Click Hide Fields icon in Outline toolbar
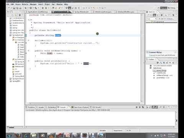The height and width of the screenshot is (138, 184). (x=164, y=62)
